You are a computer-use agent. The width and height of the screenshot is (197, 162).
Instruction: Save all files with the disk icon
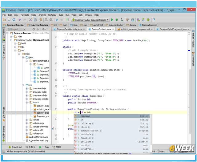[x=9, y=20]
